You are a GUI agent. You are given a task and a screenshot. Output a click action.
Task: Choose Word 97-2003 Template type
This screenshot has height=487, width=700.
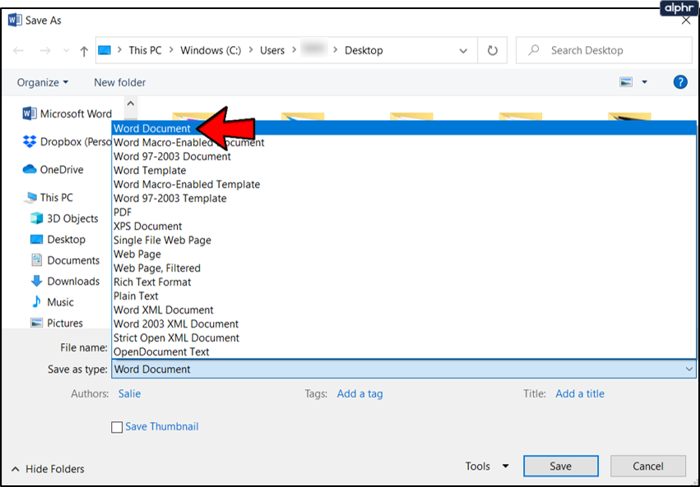coord(404,198)
